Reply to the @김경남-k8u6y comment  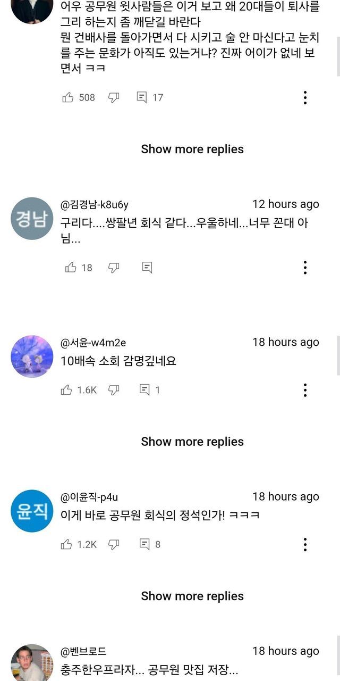[x=147, y=267]
